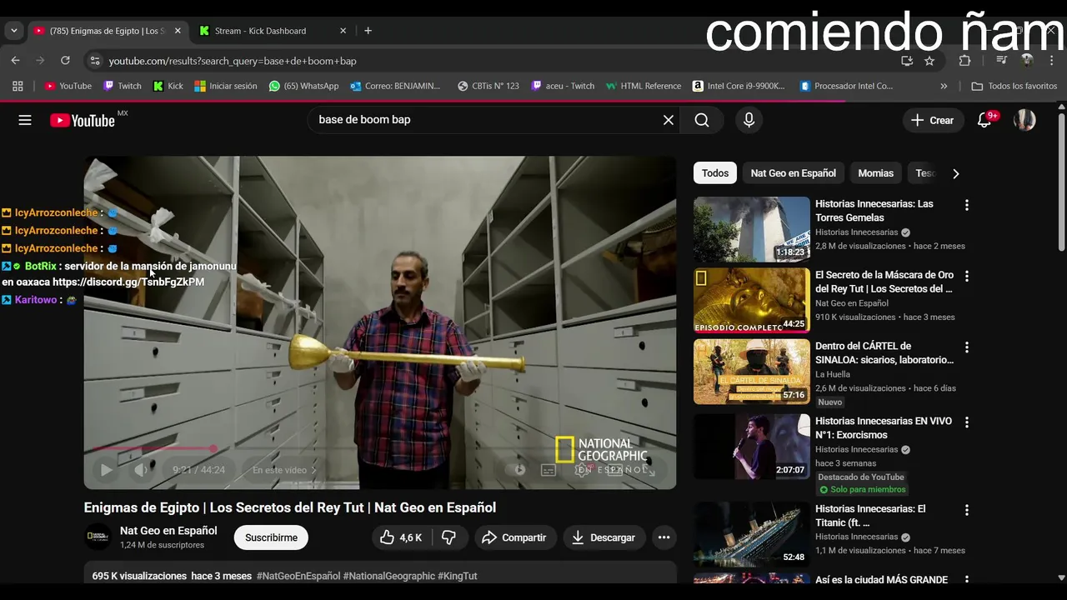Open the WhatsApp bookmark
1067x600 pixels.
point(303,86)
